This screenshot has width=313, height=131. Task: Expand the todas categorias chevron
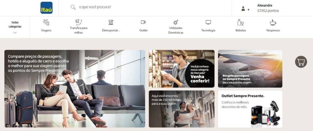15,33
